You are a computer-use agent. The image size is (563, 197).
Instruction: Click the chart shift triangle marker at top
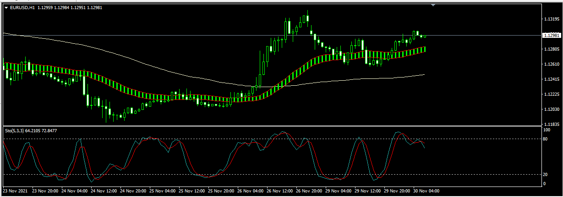[x=433, y=5]
